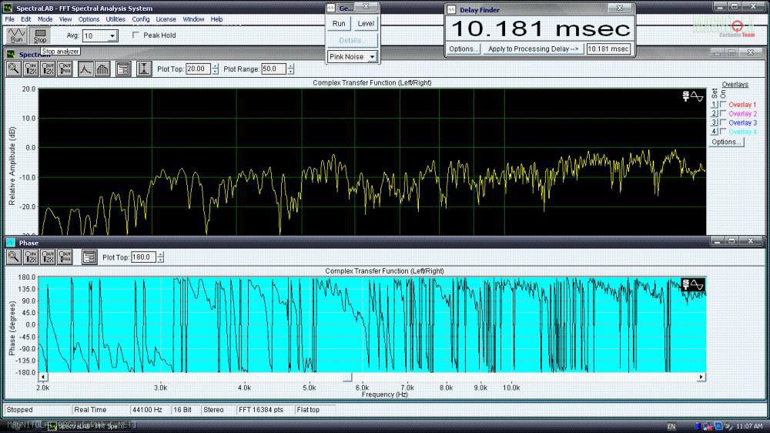This screenshot has width=770, height=433.
Task: Click the frequency scrollbar thumb handle
Action: click(x=348, y=377)
